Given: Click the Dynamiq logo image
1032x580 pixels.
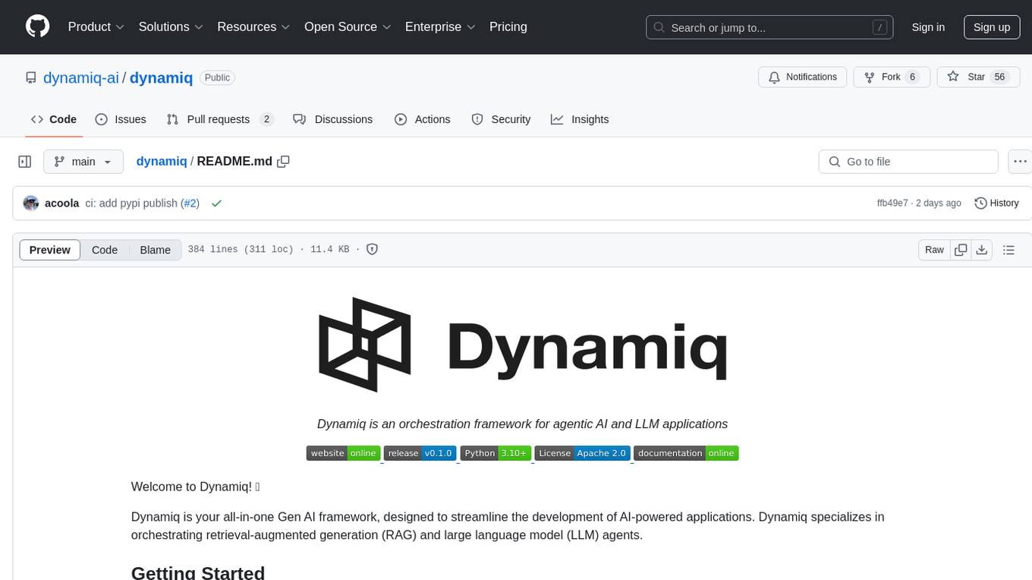Looking at the screenshot, I should pyautogui.click(x=522, y=344).
